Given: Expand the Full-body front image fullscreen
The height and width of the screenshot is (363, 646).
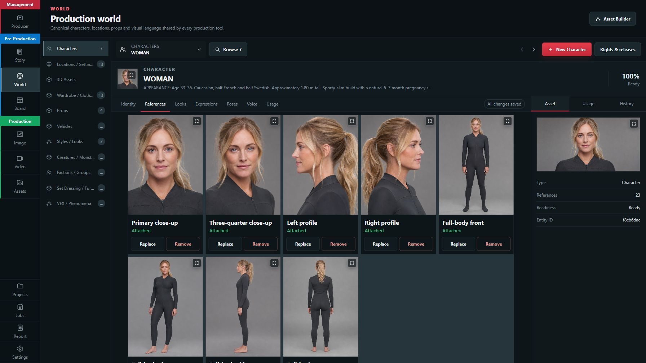Looking at the screenshot, I should pyautogui.click(x=508, y=121).
